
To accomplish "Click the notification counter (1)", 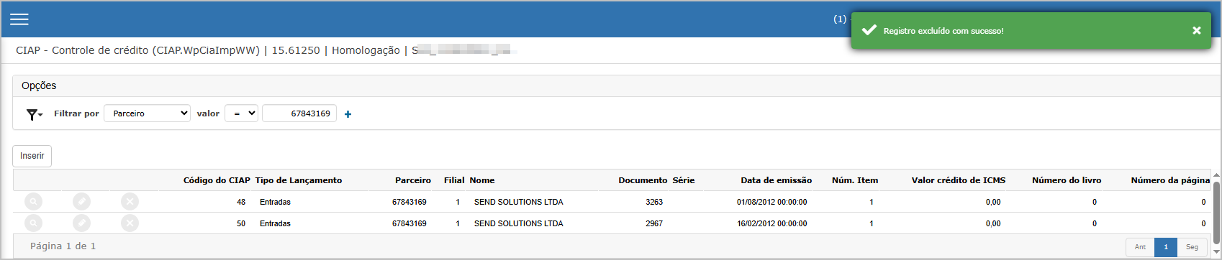I will pyautogui.click(x=840, y=19).
